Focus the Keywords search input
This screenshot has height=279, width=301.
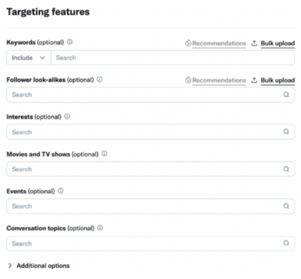point(173,58)
